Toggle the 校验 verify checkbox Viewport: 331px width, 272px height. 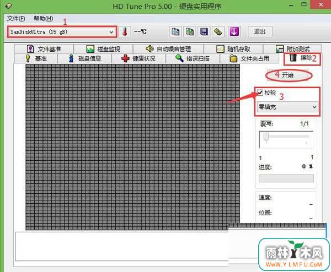coord(260,93)
